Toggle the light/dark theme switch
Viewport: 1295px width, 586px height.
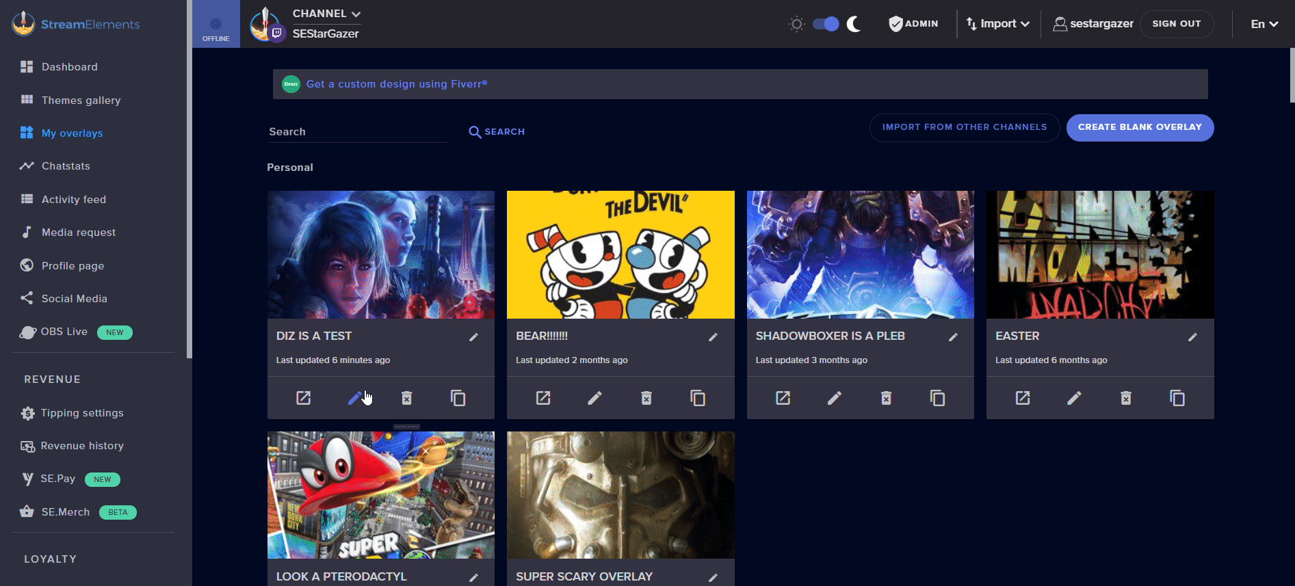tap(826, 24)
